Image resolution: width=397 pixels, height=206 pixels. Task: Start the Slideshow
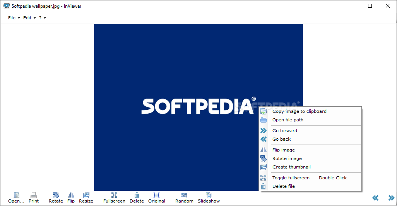click(209, 197)
